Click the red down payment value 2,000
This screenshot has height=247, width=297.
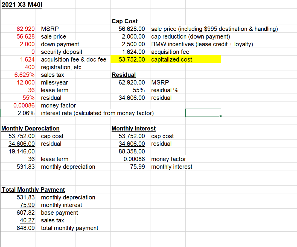click(27, 44)
